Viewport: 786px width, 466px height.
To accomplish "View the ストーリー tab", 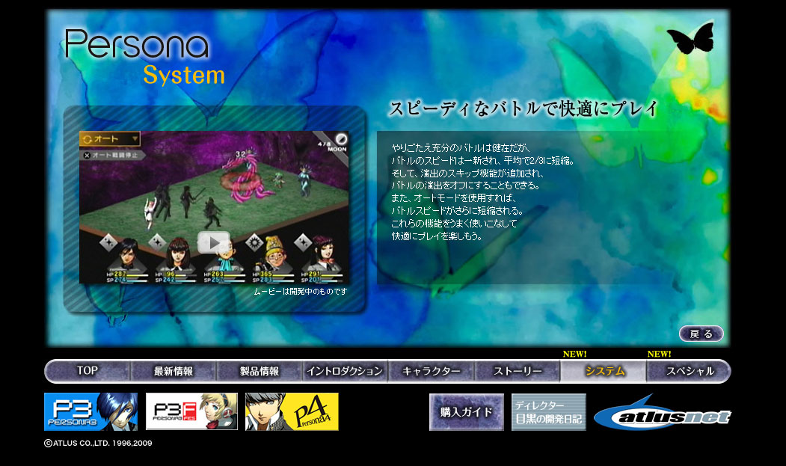I will click(518, 371).
